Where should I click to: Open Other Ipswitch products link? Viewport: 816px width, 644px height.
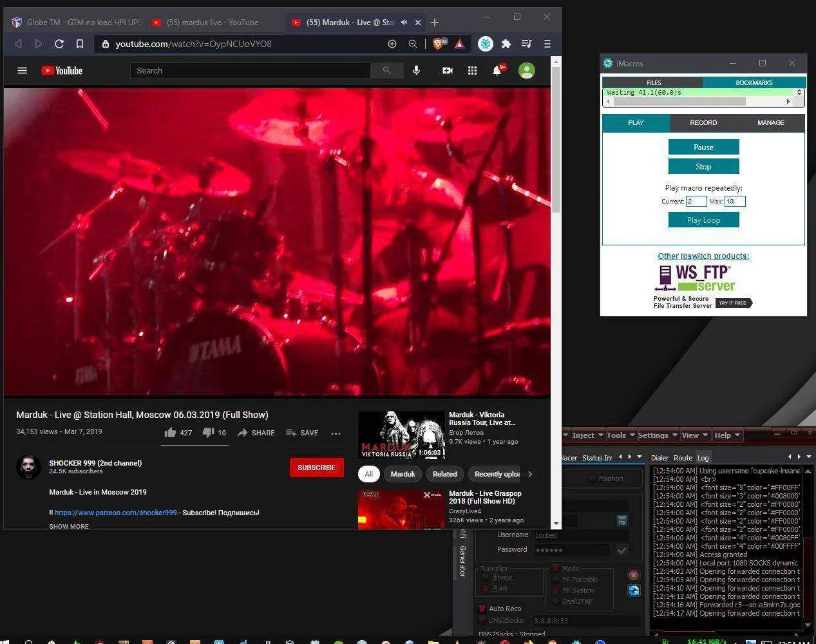703,256
